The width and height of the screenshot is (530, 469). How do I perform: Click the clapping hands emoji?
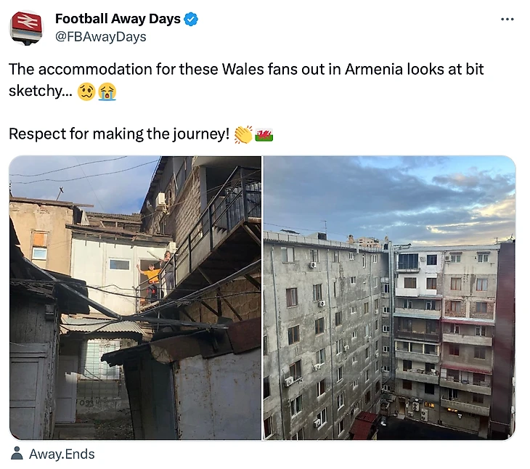coord(243,134)
